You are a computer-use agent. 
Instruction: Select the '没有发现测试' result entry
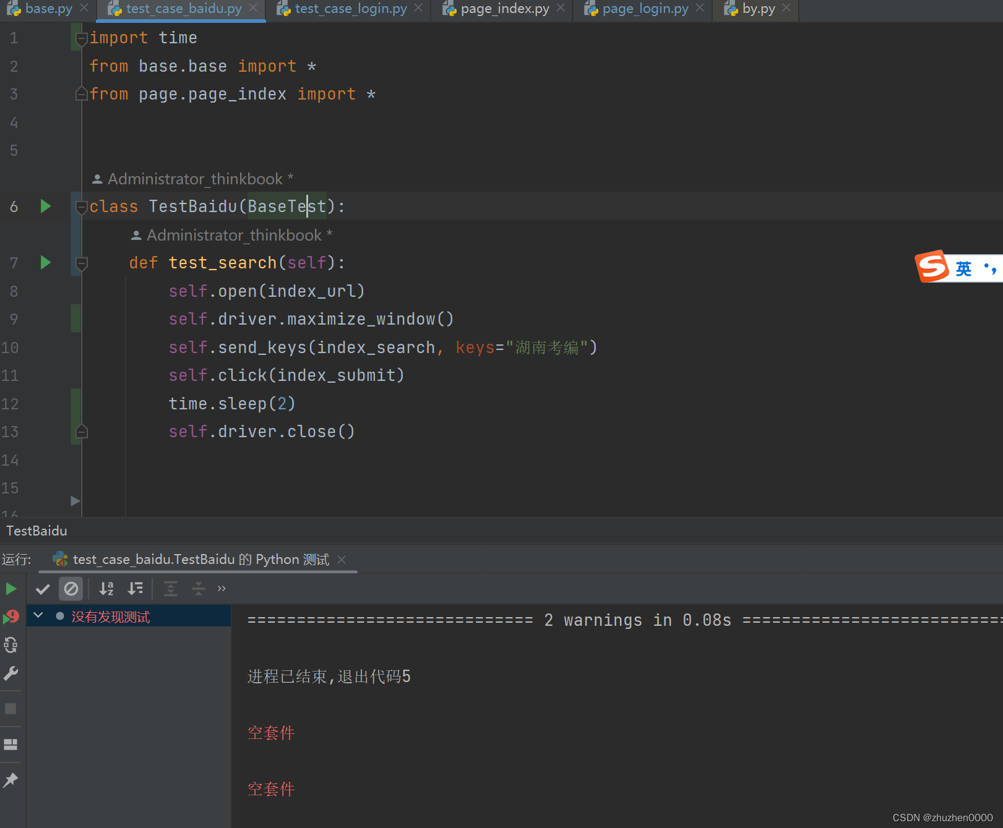click(x=111, y=616)
